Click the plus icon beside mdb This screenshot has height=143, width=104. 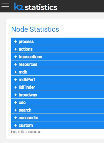click(x=16, y=72)
